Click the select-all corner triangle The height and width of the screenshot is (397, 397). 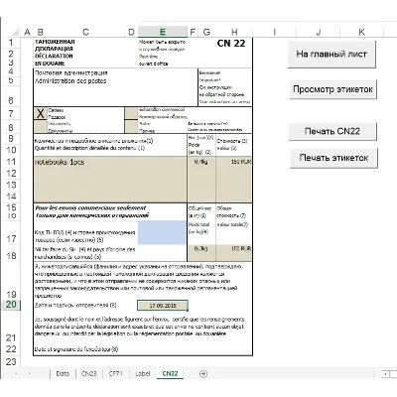[15, 32]
